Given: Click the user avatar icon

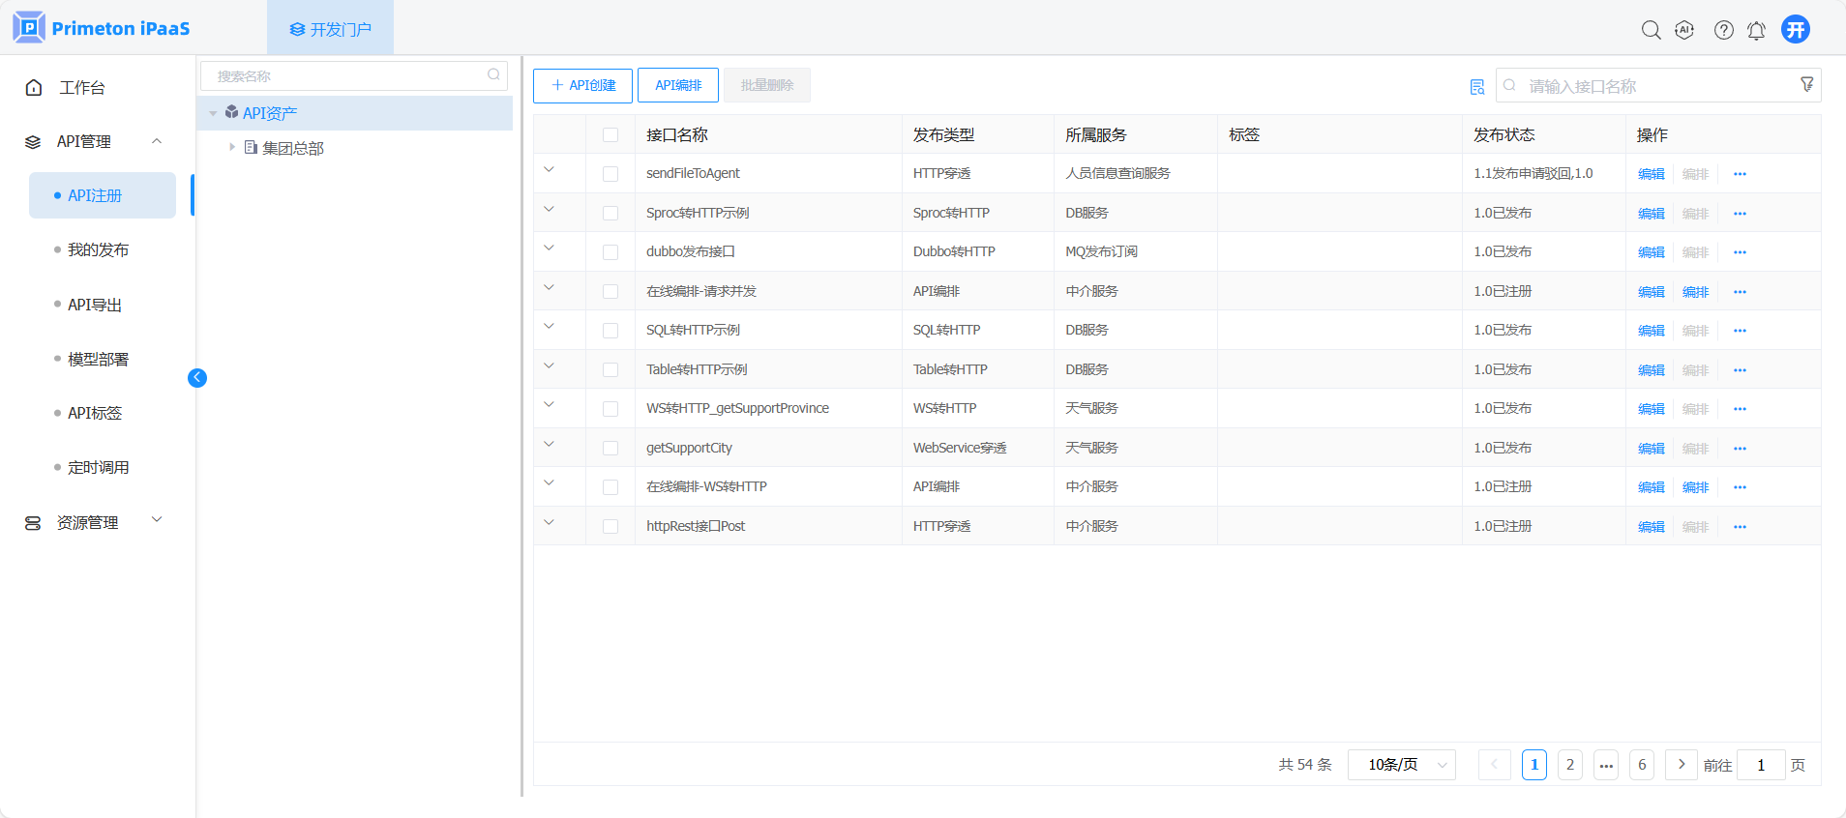Looking at the screenshot, I should point(1796,29).
